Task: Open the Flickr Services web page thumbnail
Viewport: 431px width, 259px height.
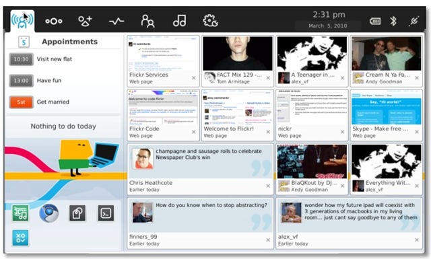Action: coord(163,61)
